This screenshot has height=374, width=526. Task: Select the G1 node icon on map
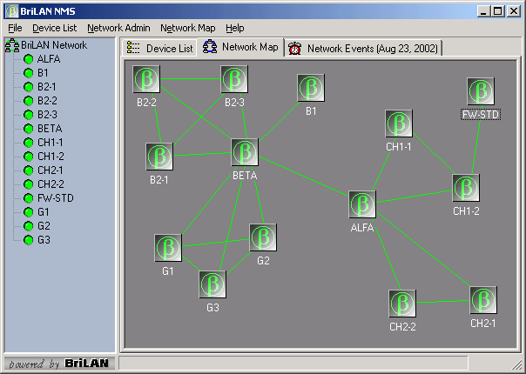pyautogui.click(x=168, y=248)
